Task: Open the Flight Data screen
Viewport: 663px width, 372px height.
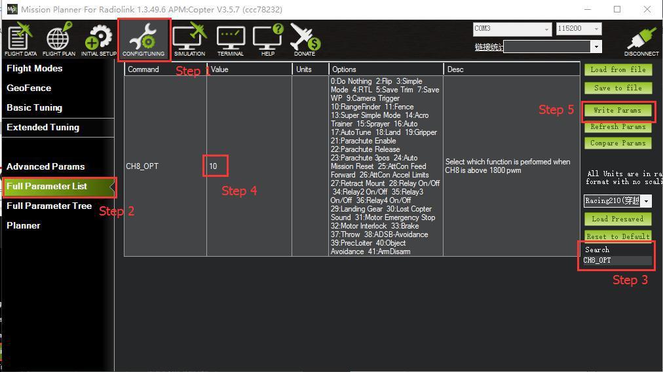Action: 21,39
